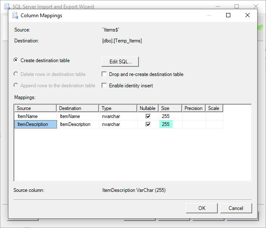Screen dimensions: 266x228
Task: Open the ItemName destination column dropdown
Action: pyautogui.click(x=78, y=116)
